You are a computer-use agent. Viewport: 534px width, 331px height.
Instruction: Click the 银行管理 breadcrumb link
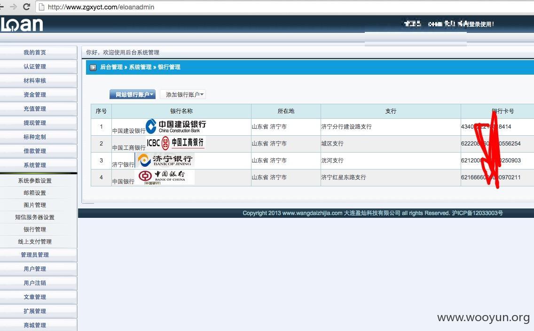[169, 67]
